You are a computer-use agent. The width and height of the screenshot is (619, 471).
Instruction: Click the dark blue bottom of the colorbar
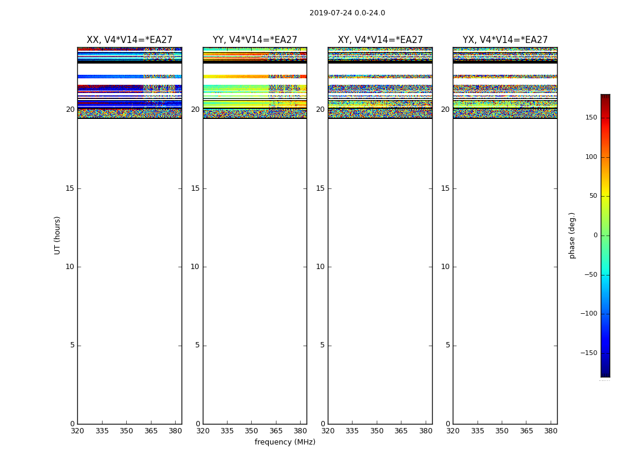tap(605, 372)
